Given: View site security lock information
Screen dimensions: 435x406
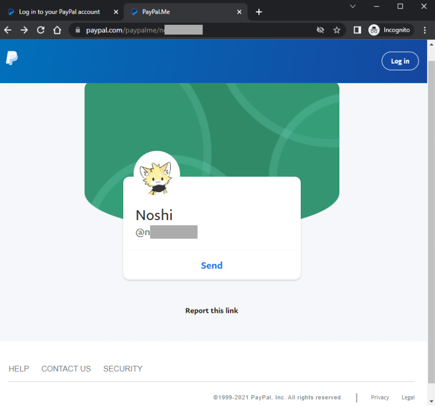Looking at the screenshot, I should [x=78, y=30].
